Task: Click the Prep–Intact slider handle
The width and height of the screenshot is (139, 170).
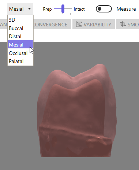Action: (63, 9)
